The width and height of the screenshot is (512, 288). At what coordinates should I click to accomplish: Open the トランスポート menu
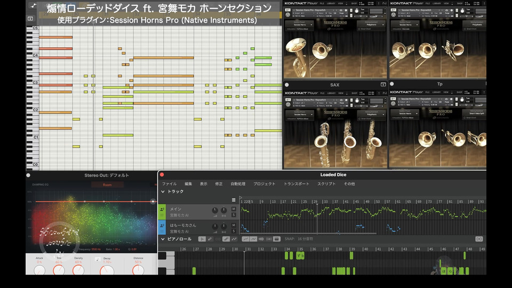[296, 183]
